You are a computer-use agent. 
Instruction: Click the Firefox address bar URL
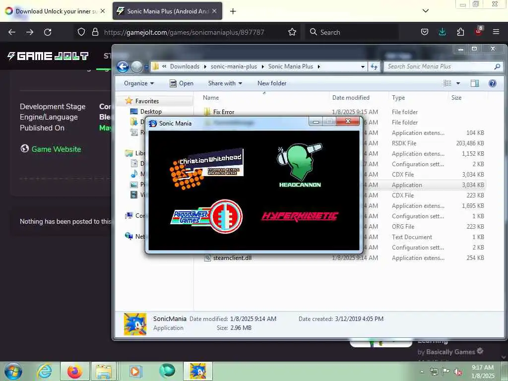click(184, 32)
